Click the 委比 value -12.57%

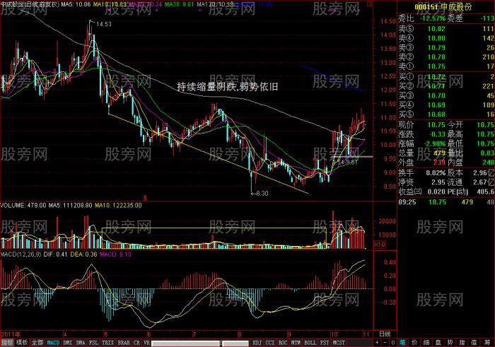coord(433,18)
